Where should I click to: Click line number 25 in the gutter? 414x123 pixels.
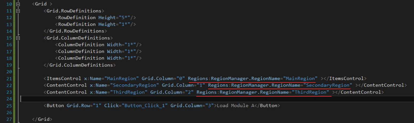(9, 105)
